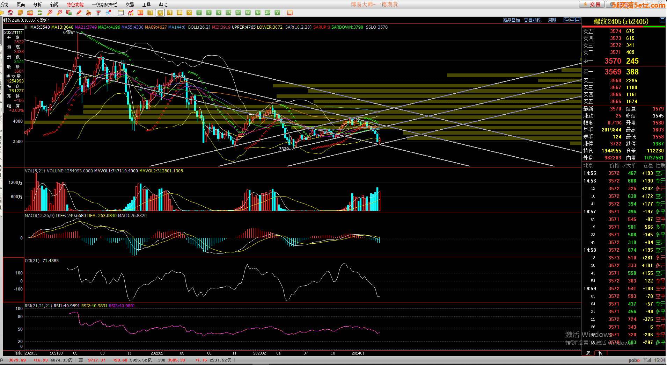Open the 周期 period dropdown

[552, 20]
